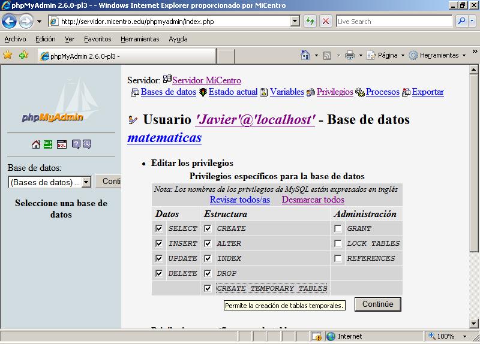Open phpMyAdmin documentation question-mark icon
This screenshot has height=344, width=480.
click(76, 144)
